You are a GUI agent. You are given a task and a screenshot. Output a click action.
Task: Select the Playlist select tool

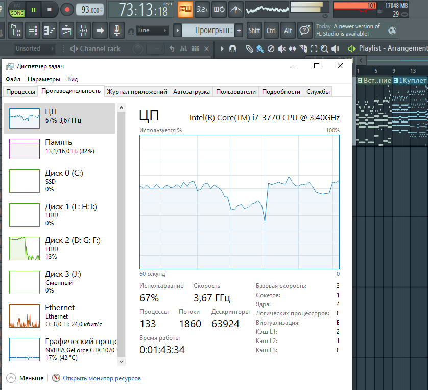314,49
